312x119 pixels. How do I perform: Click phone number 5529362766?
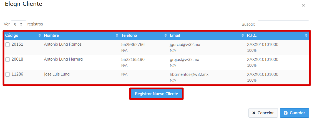coord(133,45)
